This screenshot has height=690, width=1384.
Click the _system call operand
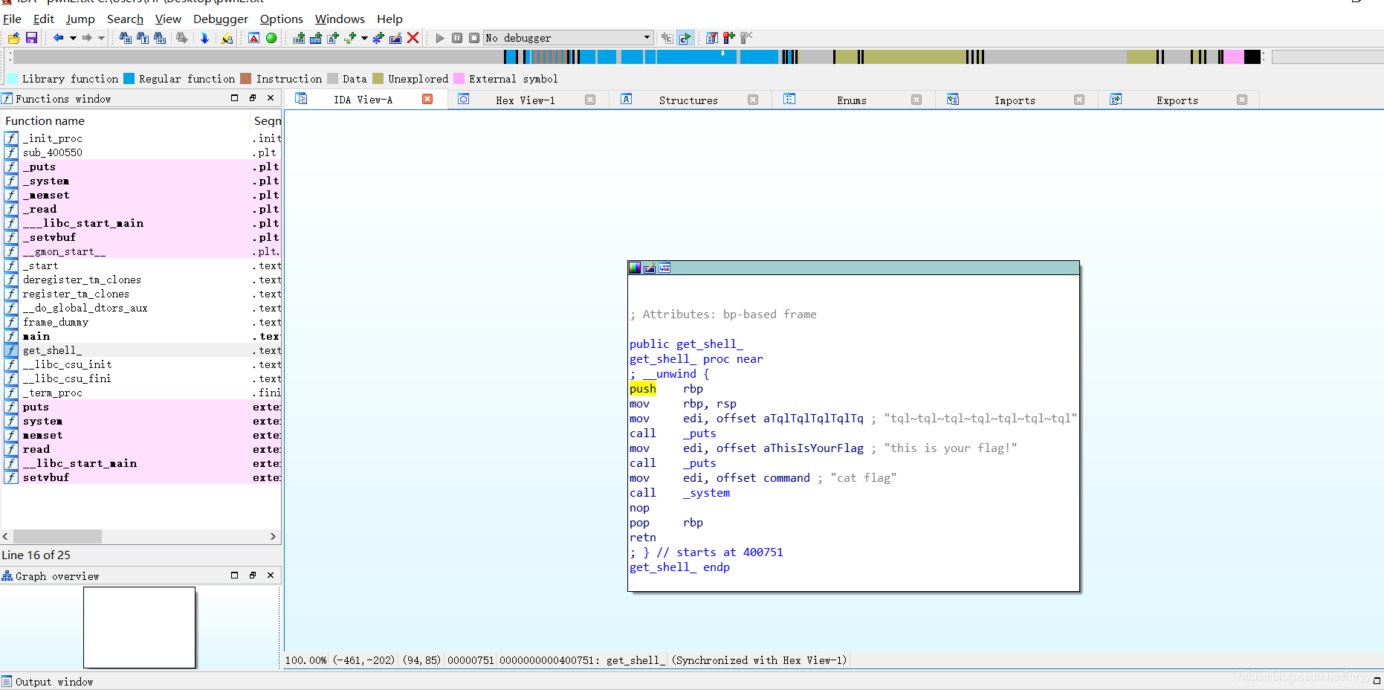click(x=706, y=493)
